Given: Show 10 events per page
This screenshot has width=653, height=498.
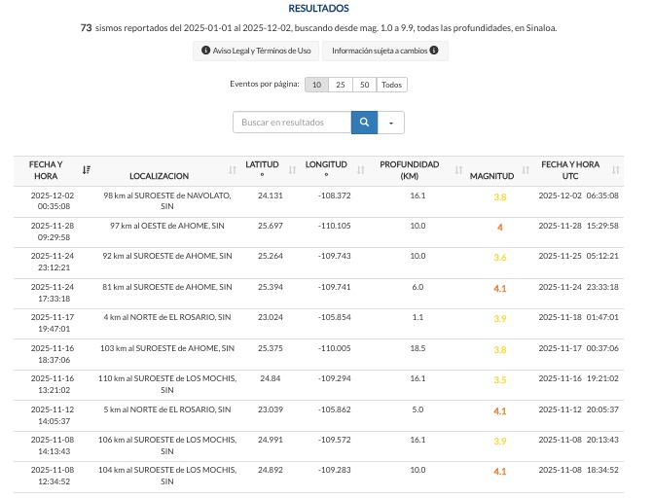Looking at the screenshot, I should pos(316,85).
